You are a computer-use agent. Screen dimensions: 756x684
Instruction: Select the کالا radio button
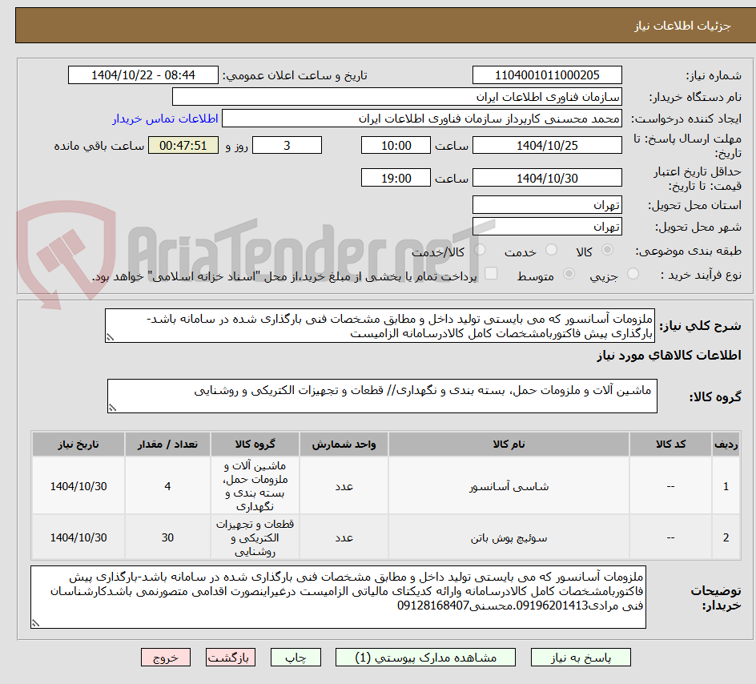(608, 250)
